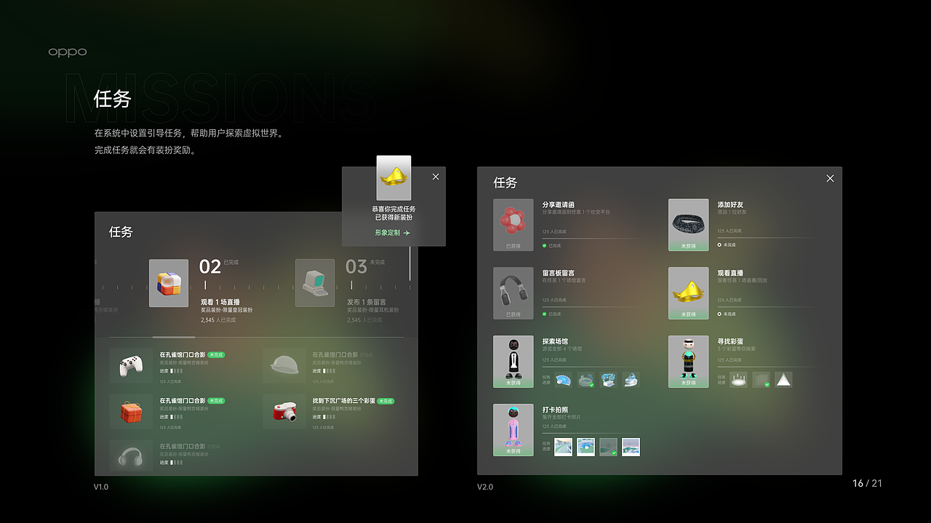
Task: Click the faded helmet reward icon
Action: point(284,365)
